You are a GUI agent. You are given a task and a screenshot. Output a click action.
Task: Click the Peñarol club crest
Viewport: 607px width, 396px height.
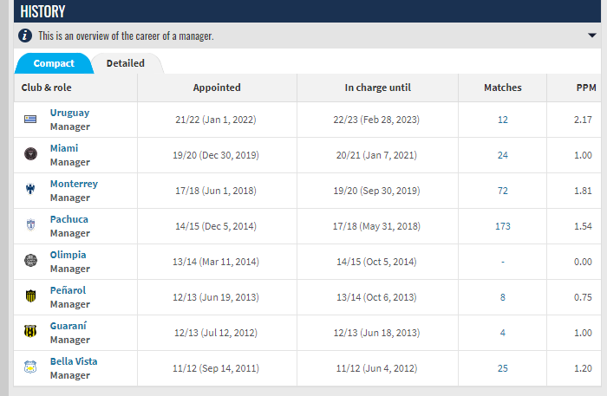[30, 296]
